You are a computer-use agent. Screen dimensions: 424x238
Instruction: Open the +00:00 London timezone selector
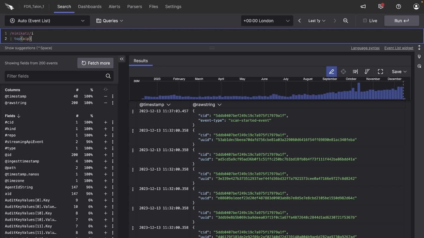[267, 20]
